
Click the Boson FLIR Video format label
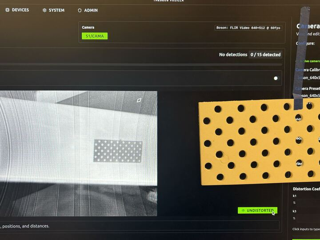pos(248,28)
